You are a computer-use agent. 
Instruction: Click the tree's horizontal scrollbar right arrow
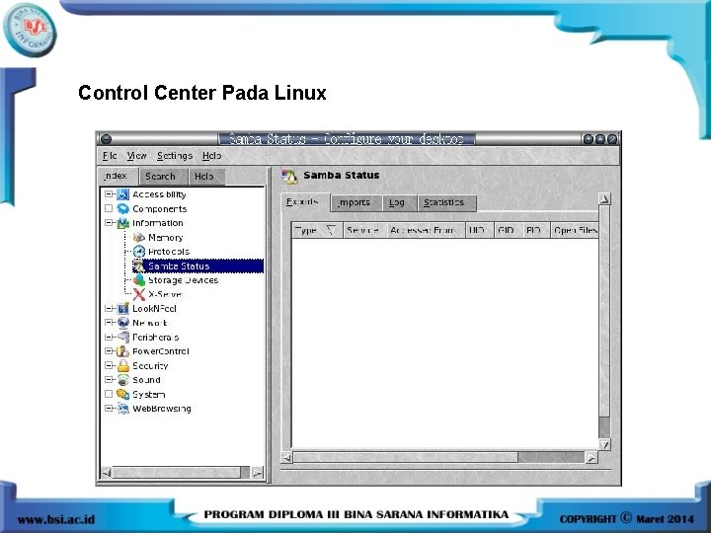(x=257, y=473)
